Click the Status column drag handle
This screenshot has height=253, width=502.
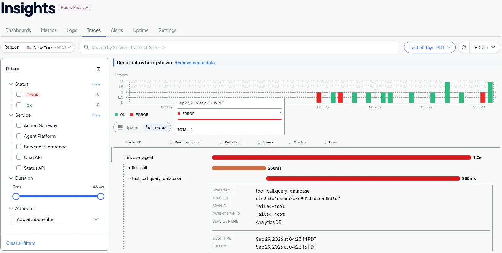[x=325, y=142]
